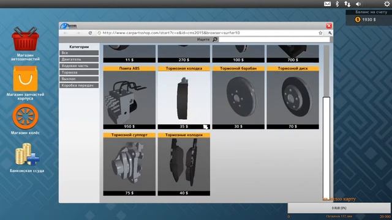This screenshot has width=392, height=220.
Task: Select the Все category
Action: [79, 53]
